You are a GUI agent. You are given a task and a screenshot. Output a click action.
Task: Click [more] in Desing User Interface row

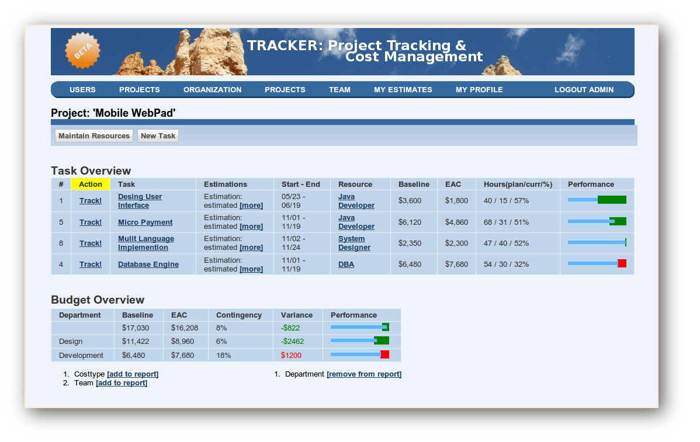[251, 205]
